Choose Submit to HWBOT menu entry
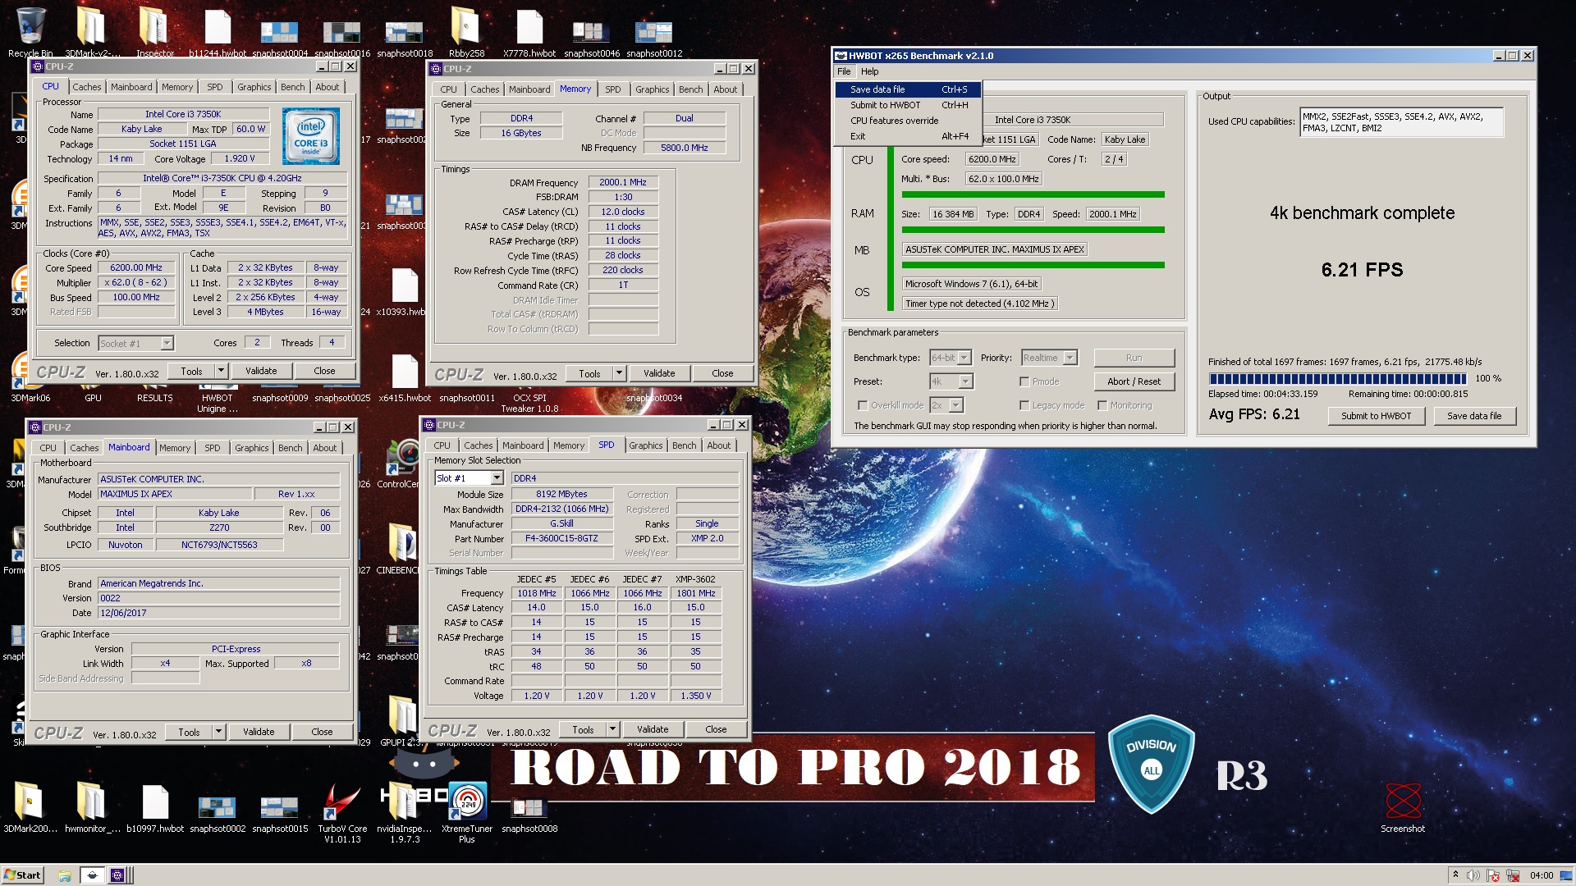The height and width of the screenshot is (886, 1576). pos(908,105)
